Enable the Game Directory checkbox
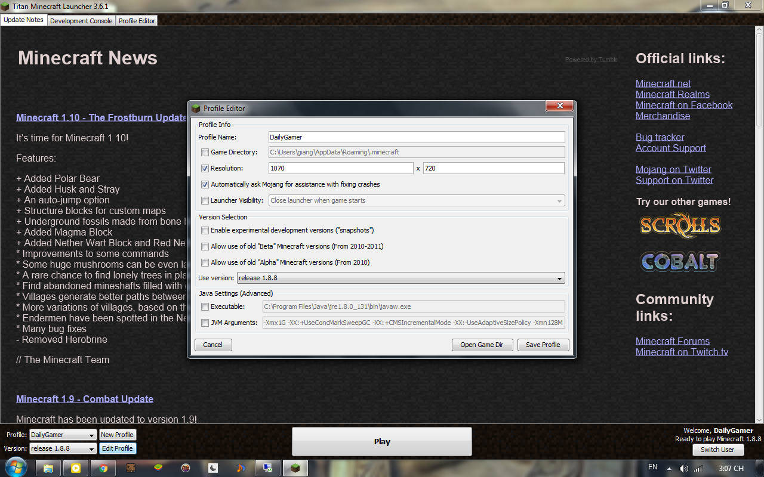764x477 pixels. coord(205,153)
